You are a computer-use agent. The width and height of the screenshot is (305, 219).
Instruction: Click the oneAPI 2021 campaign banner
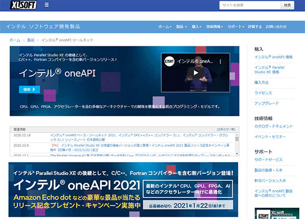pyautogui.click(x=123, y=189)
